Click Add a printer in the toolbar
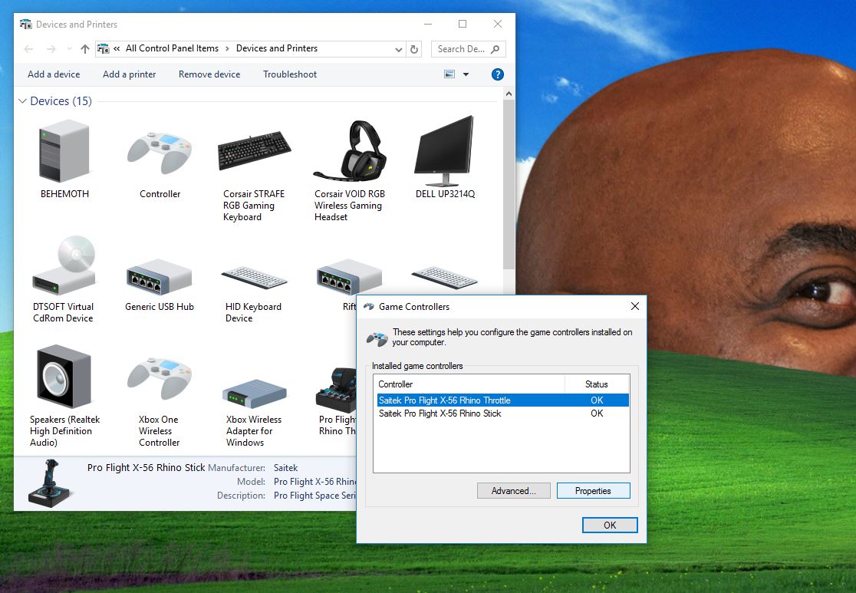Viewport: 856px width, 593px height. click(x=130, y=74)
